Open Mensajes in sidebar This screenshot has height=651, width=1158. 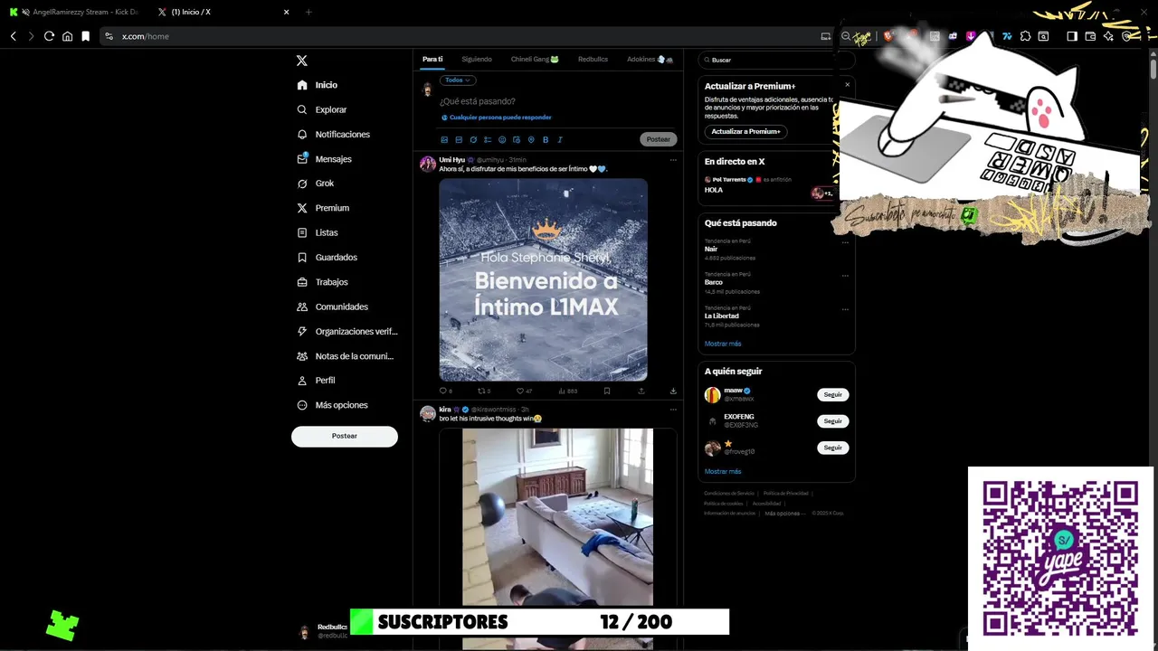pos(324,159)
